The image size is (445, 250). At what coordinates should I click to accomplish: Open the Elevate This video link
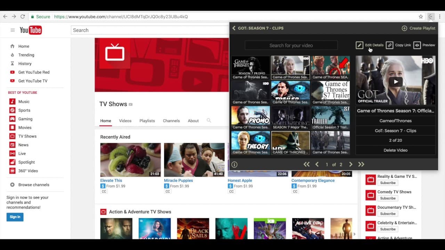coord(111,181)
